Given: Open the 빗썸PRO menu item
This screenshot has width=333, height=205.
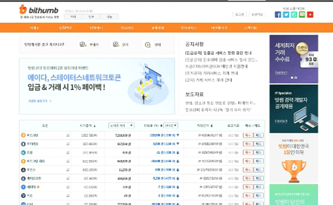Looking at the screenshot, I should pos(66,28).
